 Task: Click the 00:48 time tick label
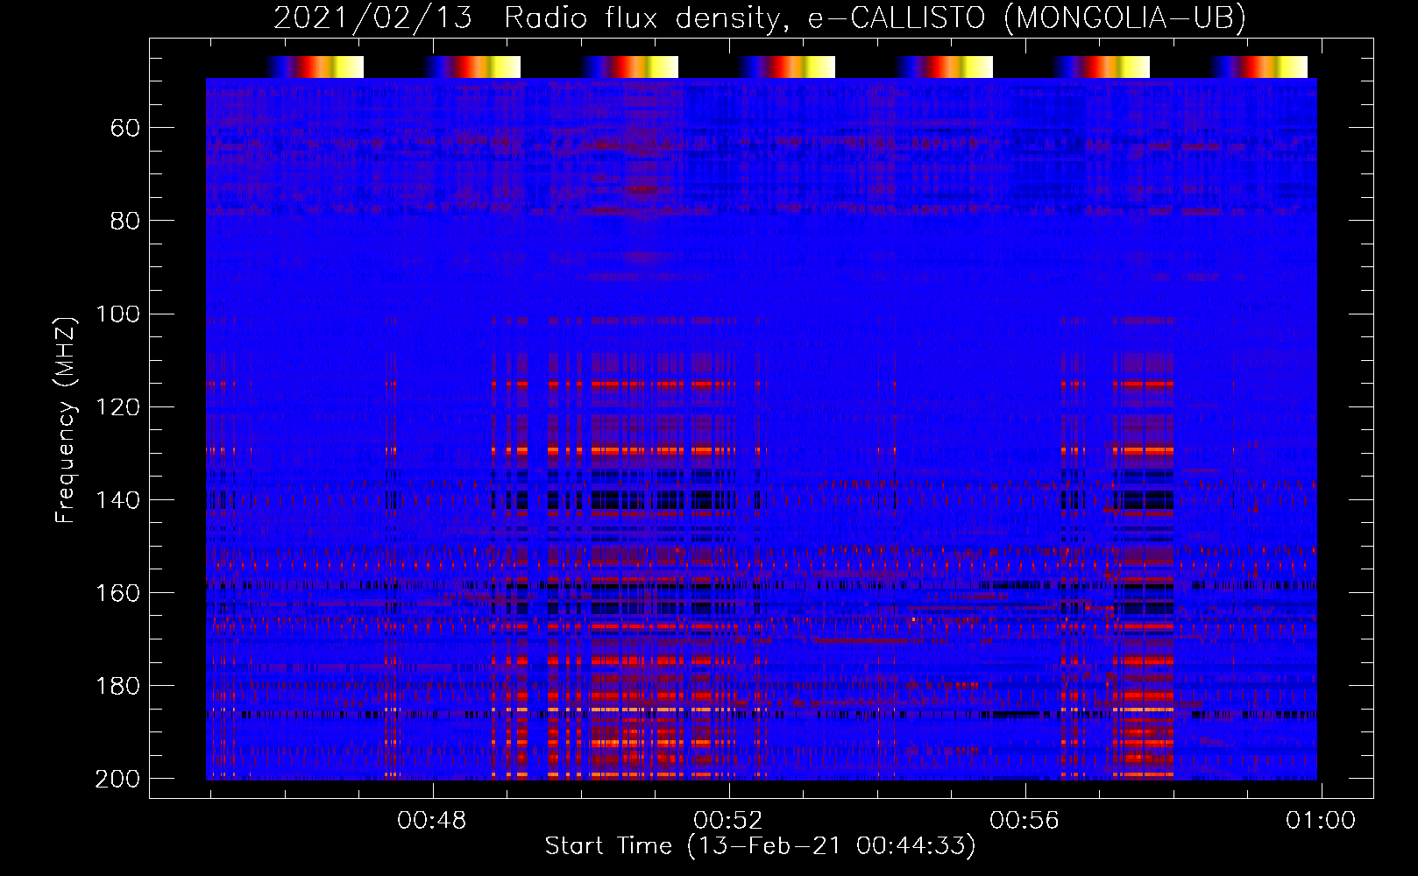coord(432,821)
